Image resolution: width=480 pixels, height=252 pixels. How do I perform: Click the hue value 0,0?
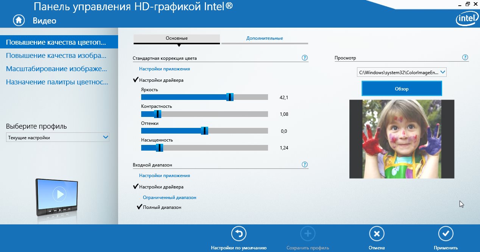tap(284, 131)
